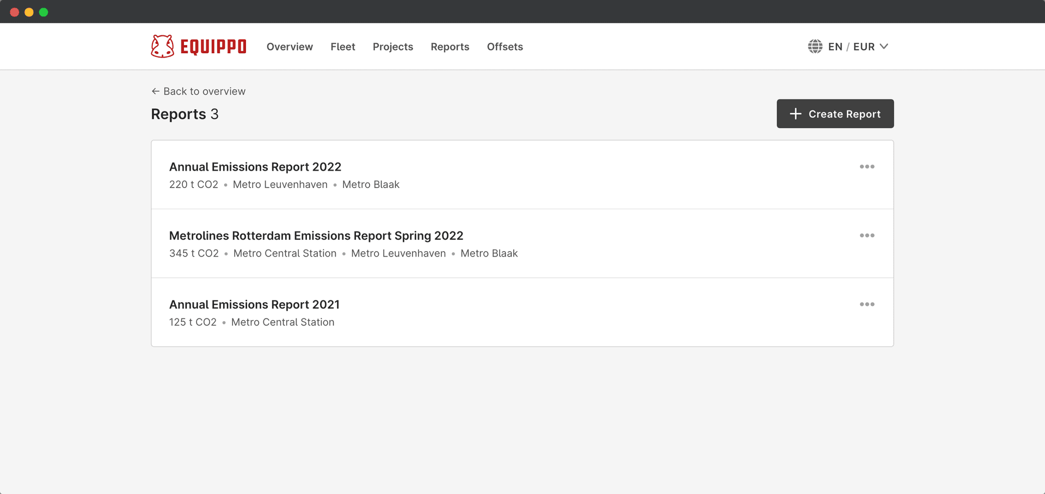Select Reports in the top navigation

pos(450,47)
